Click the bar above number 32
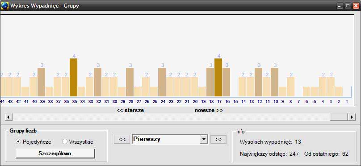This screenshot has width=361, height=166. 97,82
